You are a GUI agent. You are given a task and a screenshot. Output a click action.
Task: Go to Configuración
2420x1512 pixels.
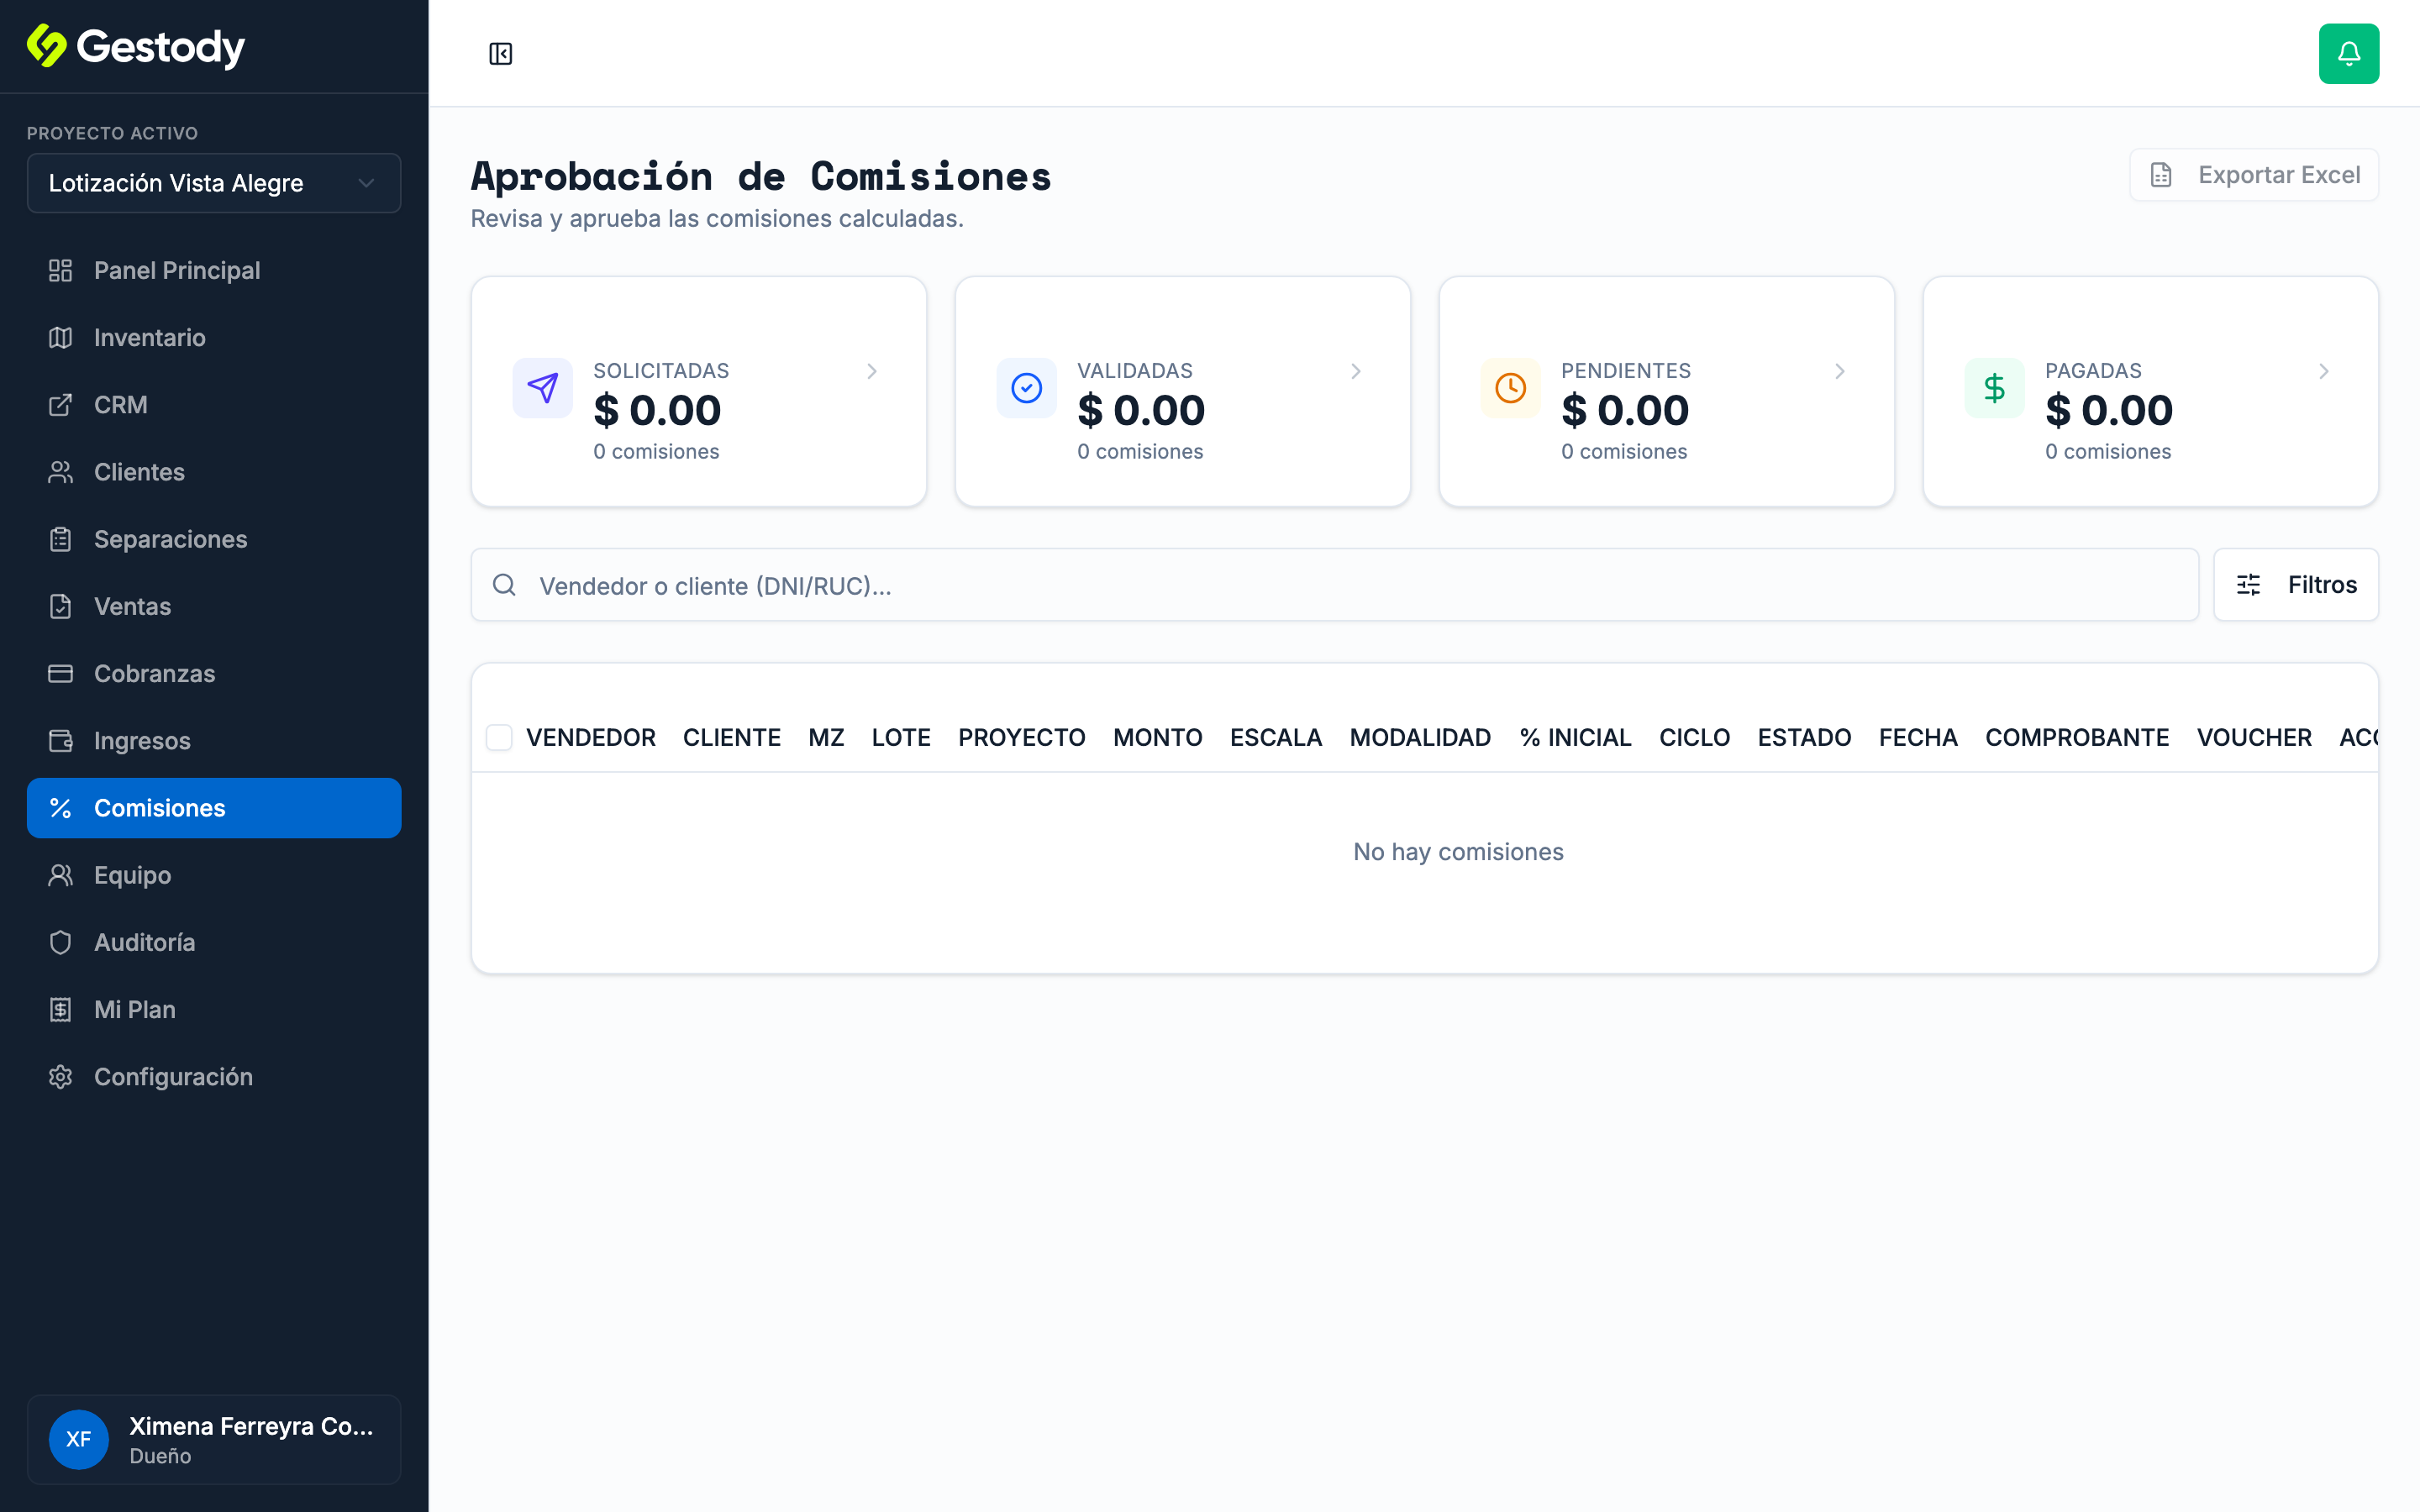click(x=214, y=1077)
